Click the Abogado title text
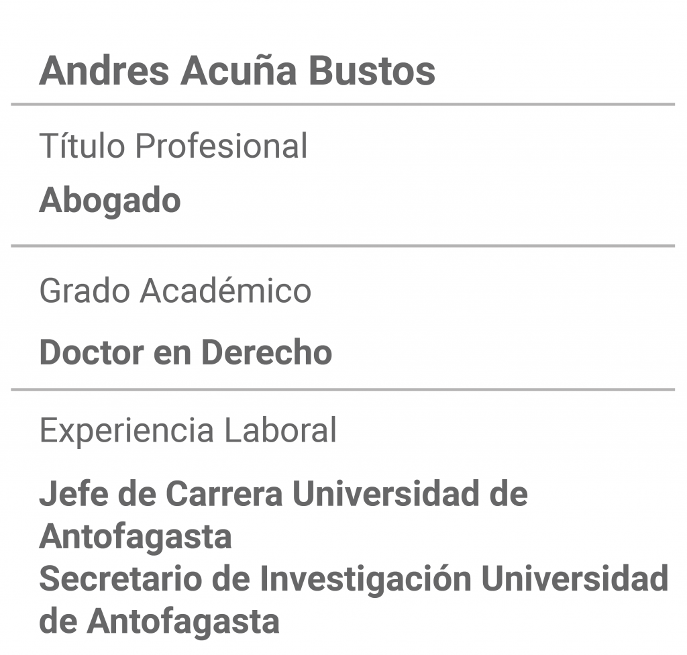This screenshot has height=655, width=687. [x=110, y=201]
